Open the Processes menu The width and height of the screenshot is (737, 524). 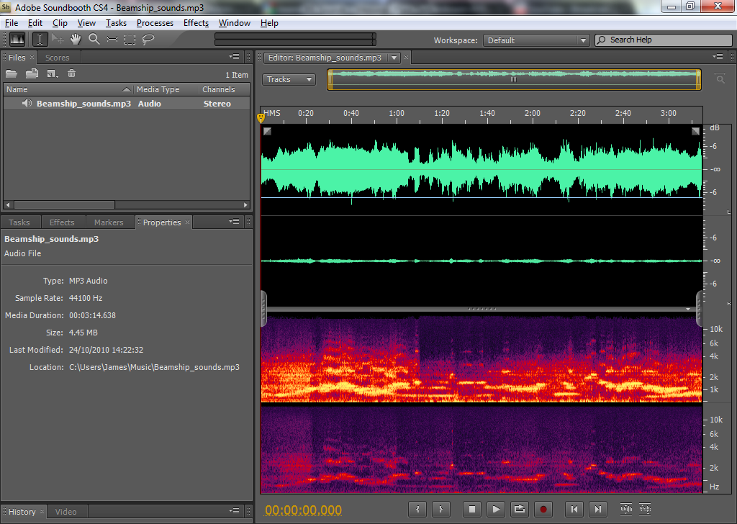tap(155, 23)
